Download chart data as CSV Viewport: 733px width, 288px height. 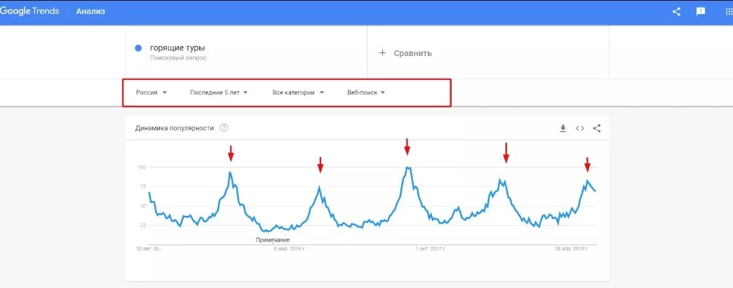tap(563, 128)
